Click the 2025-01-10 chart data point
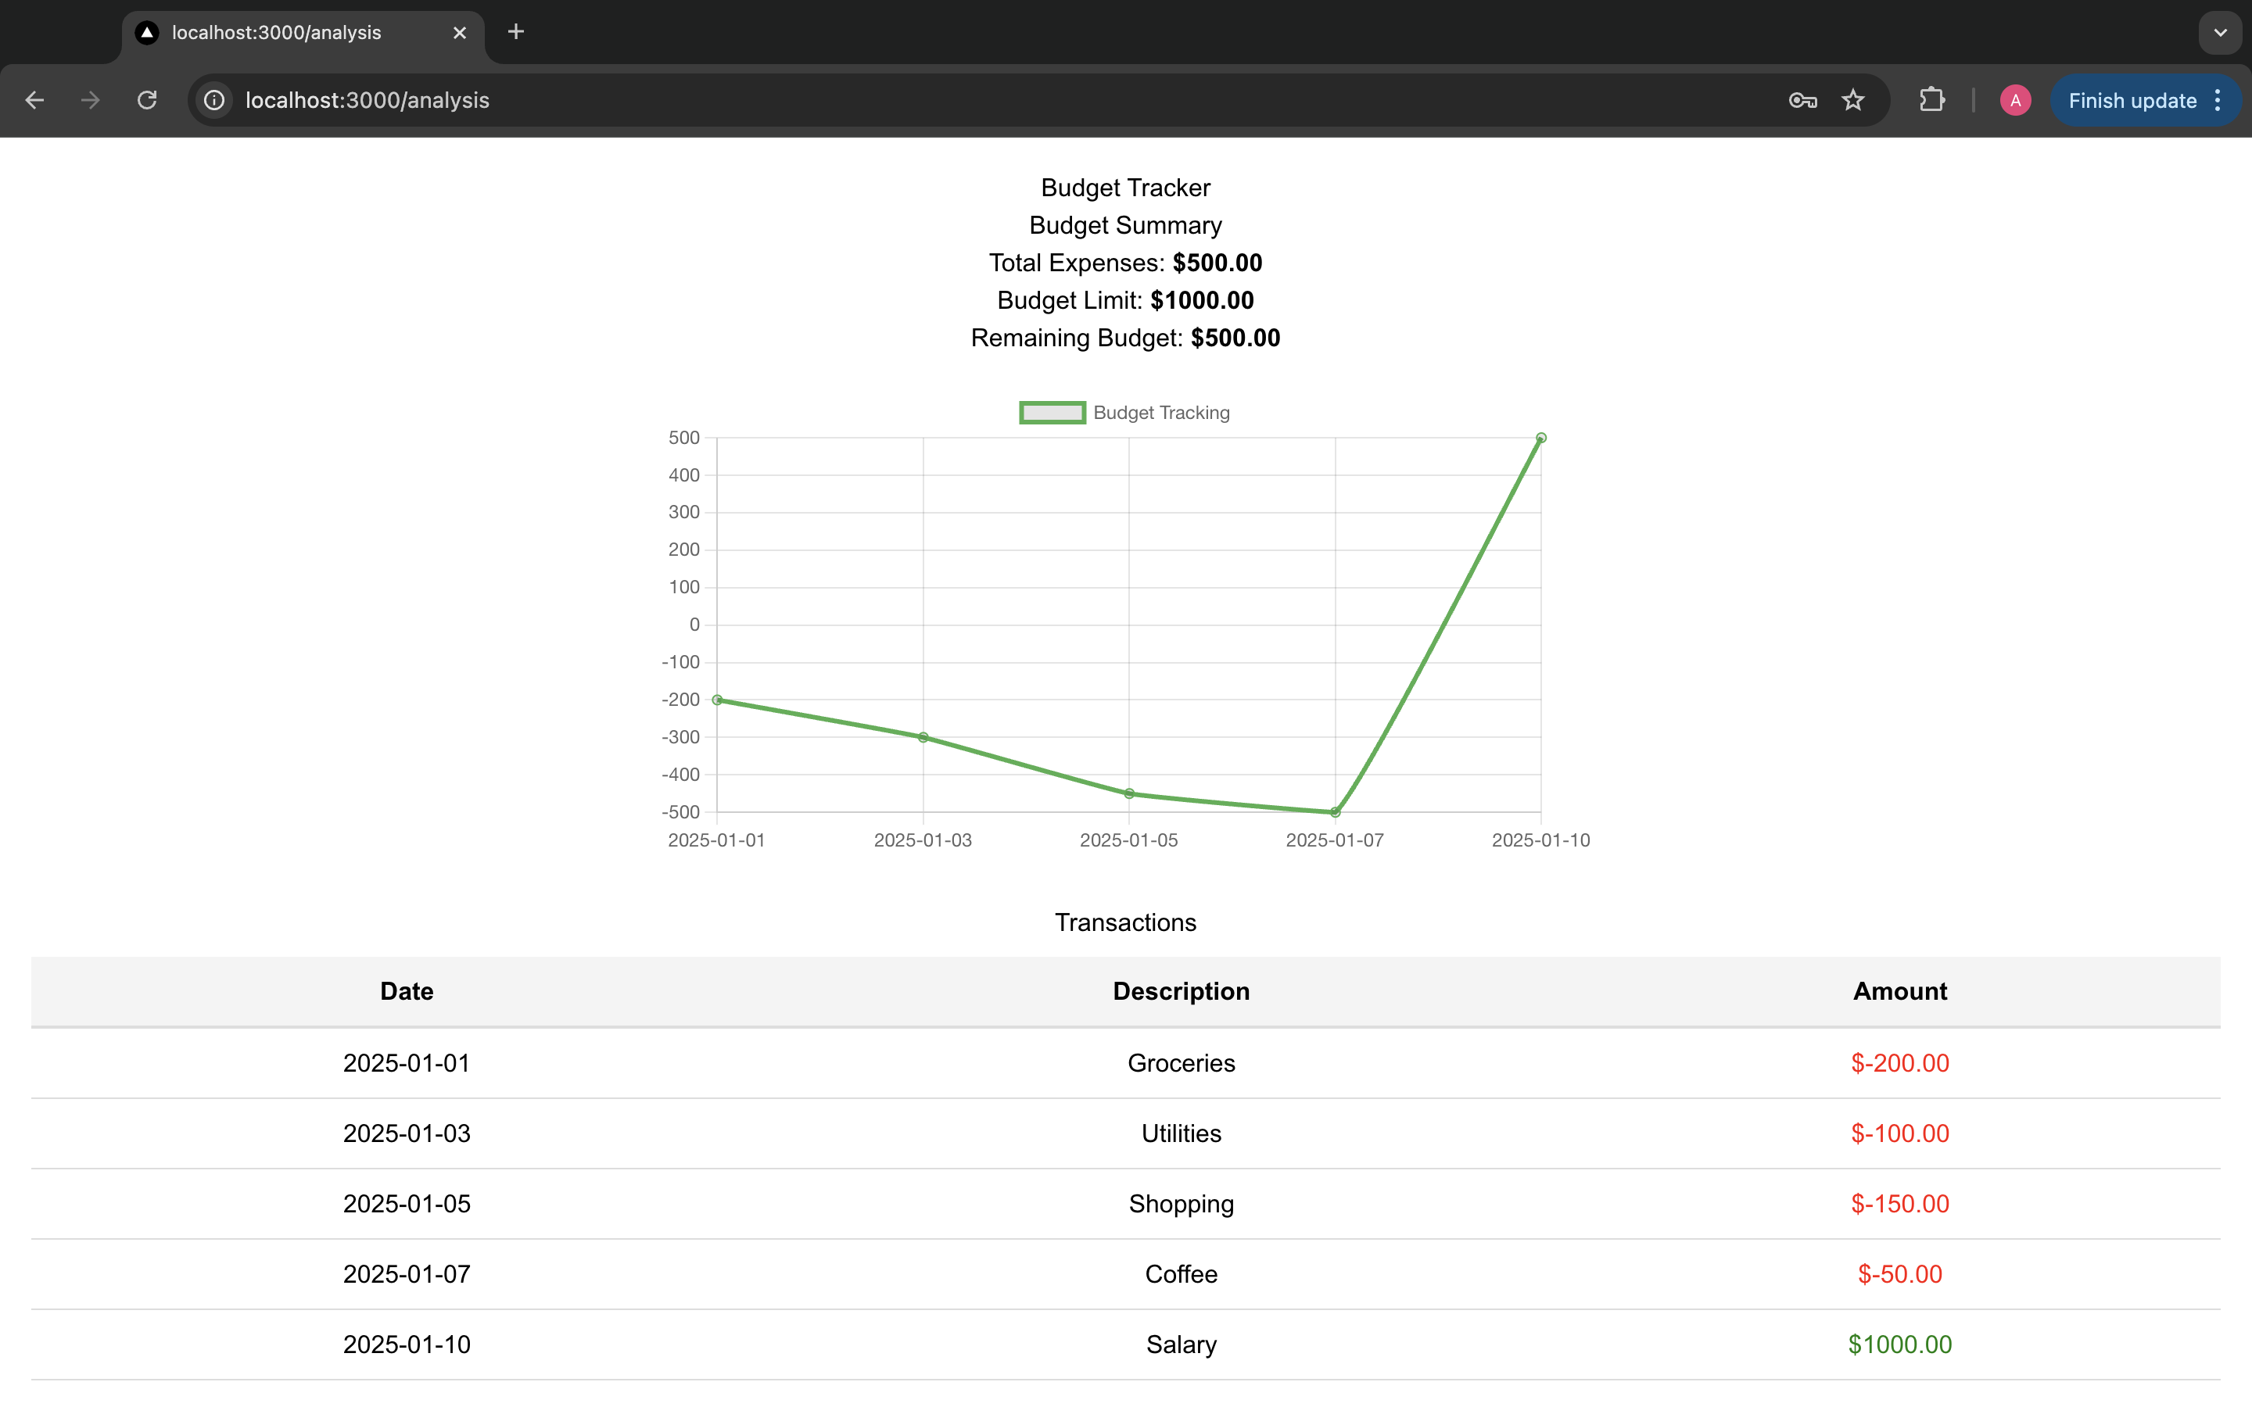 1541,439
